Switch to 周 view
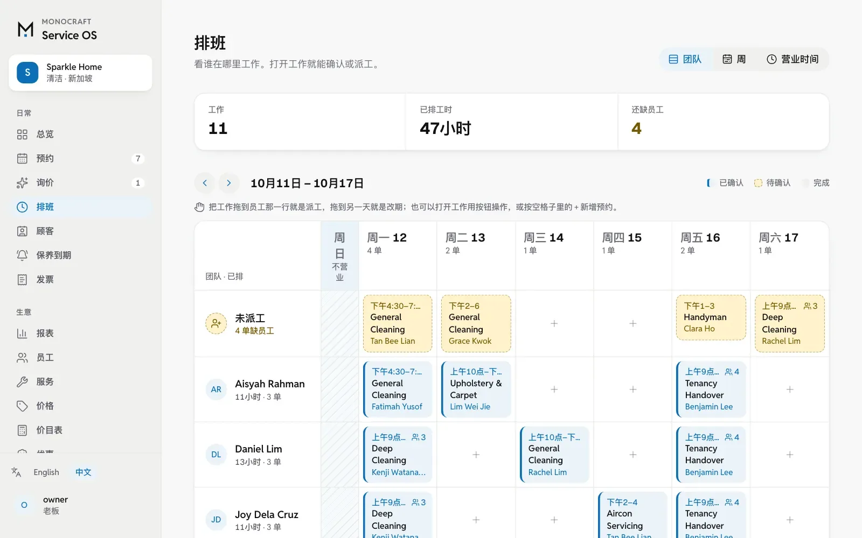This screenshot has width=862, height=538. pos(734,59)
